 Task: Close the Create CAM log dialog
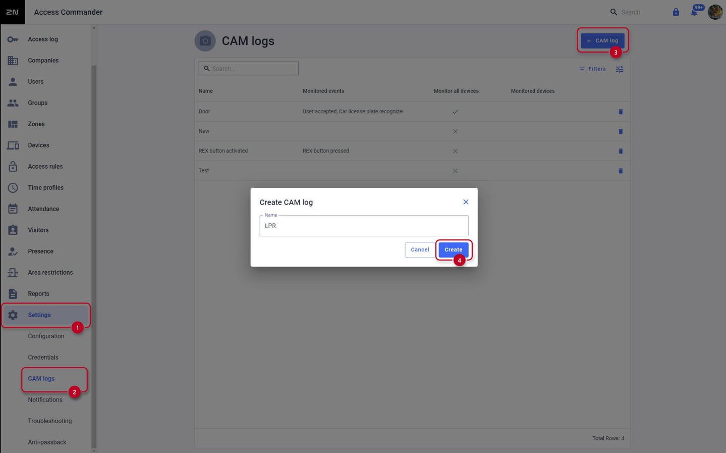466,202
